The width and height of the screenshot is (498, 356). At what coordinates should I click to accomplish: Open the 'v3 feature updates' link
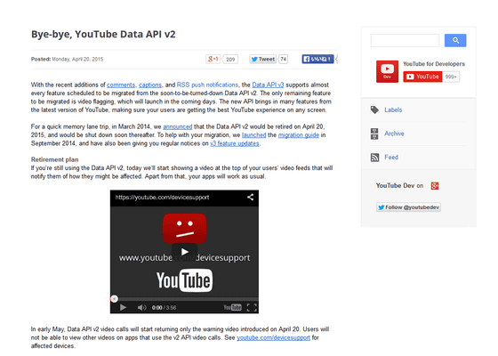tap(235, 143)
